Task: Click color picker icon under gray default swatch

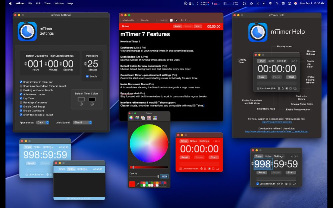Action: coord(81,104)
